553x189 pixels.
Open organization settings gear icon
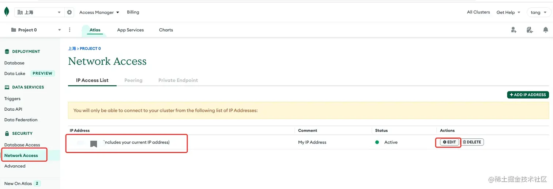click(x=69, y=12)
